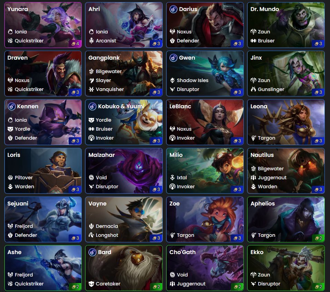Screen dimensions: 330x292
Task: Click Nautilus's Juggernaut trait label
Action: (x=272, y=178)
